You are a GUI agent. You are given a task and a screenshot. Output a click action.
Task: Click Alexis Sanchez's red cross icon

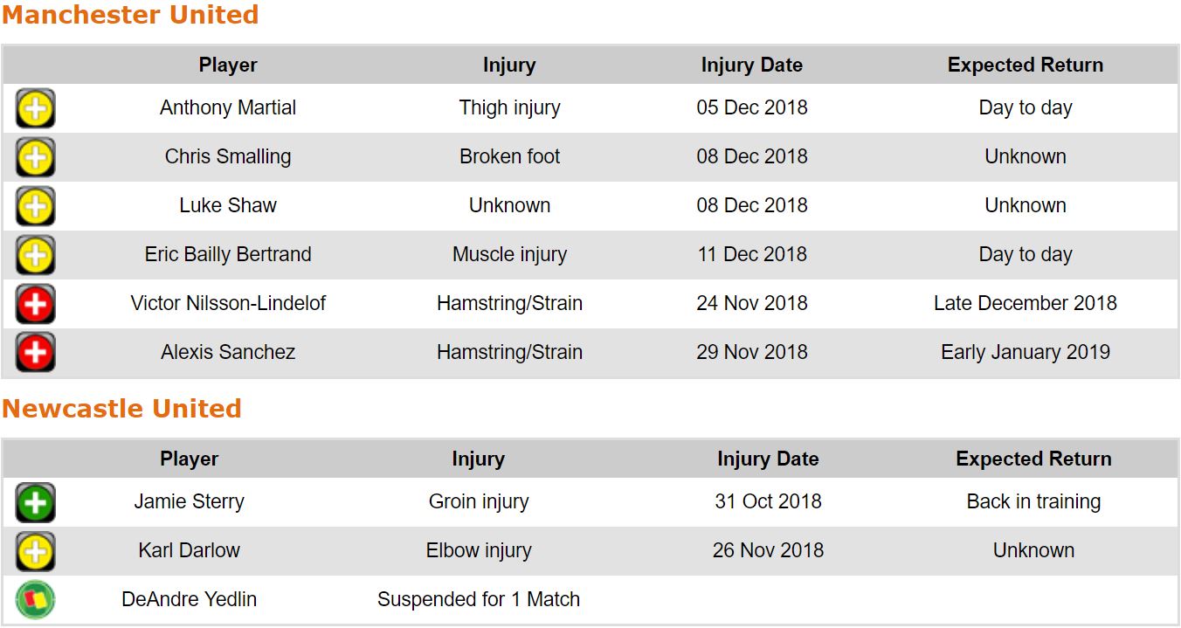coord(35,353)
